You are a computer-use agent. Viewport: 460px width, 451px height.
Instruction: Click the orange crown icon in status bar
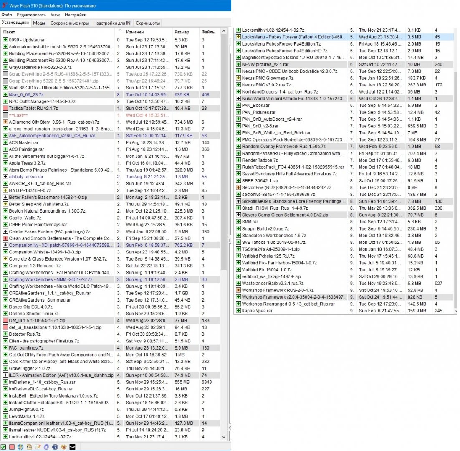[63, 447]
